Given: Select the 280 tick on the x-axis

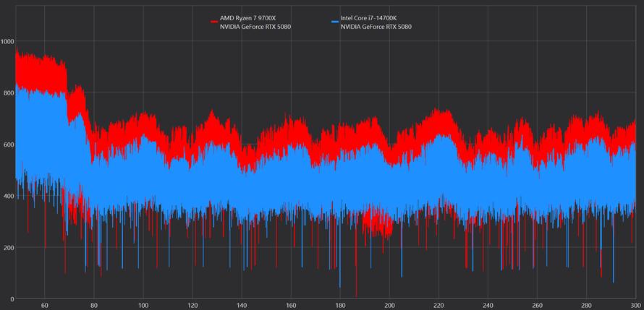Looking at the screenshot, I should (x=586, y=305).
